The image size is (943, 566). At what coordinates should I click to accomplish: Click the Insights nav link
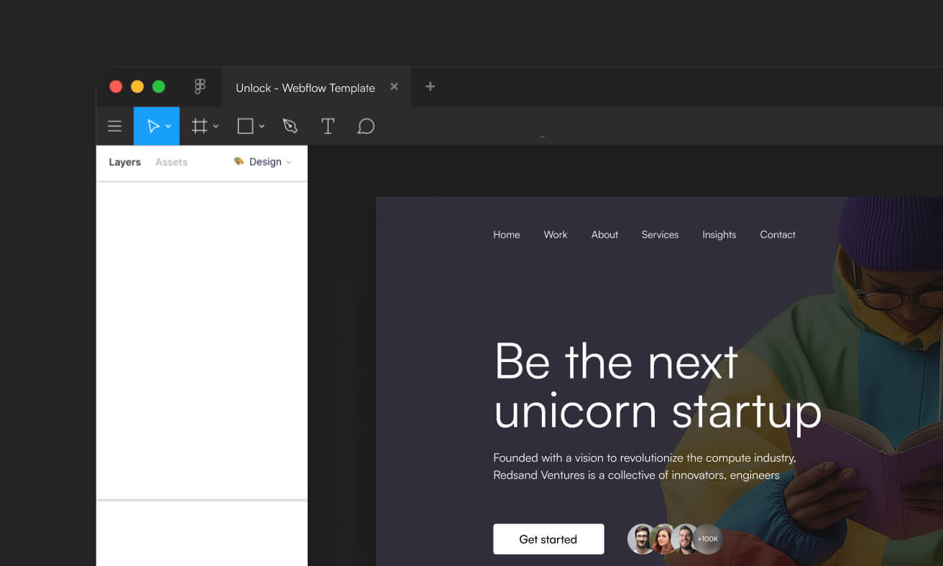719,235
